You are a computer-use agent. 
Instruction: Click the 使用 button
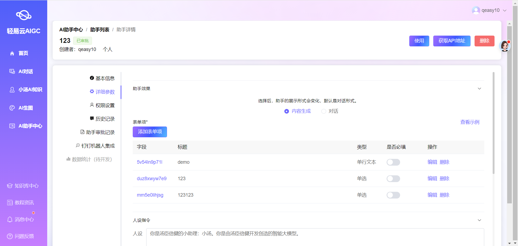pyautogui.click(x=419, y=41)
